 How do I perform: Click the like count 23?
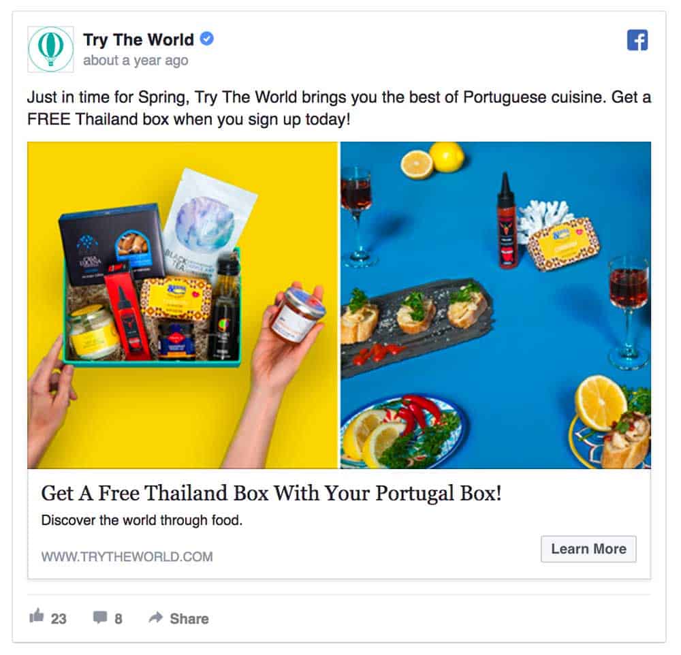coord(59,618)
